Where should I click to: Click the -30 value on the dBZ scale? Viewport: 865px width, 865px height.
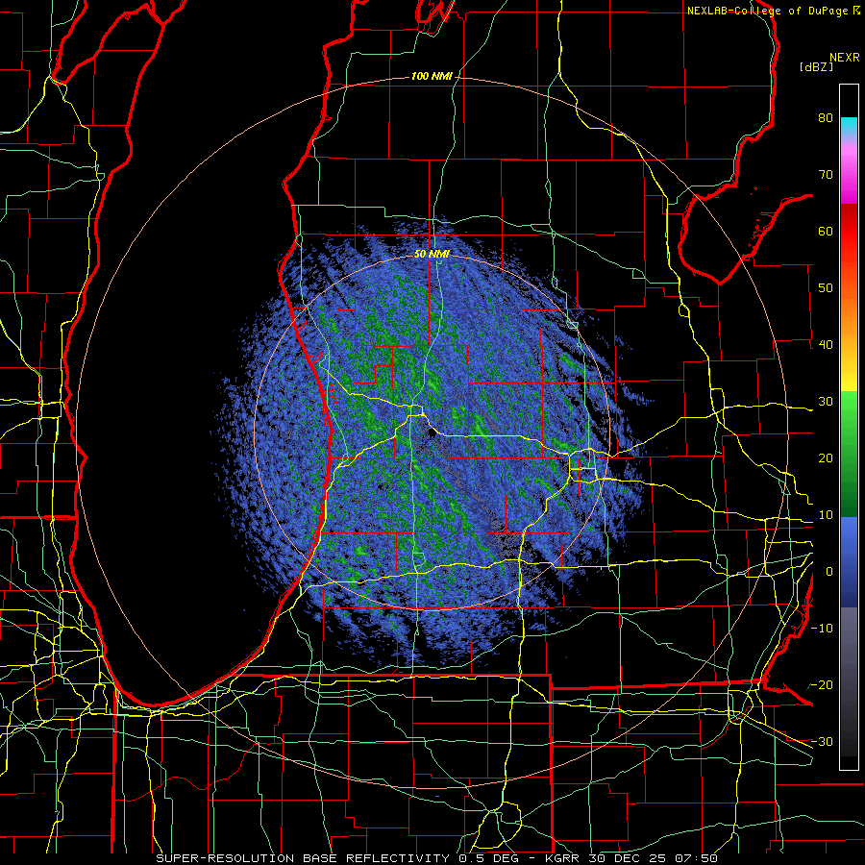click(x=822, y=741)
